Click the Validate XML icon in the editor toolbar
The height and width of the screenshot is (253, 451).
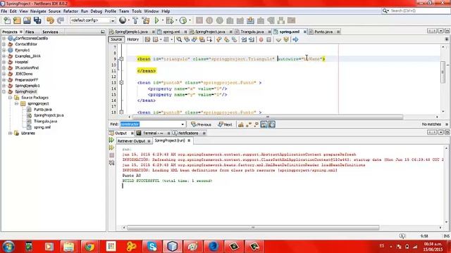click(286, 39)
